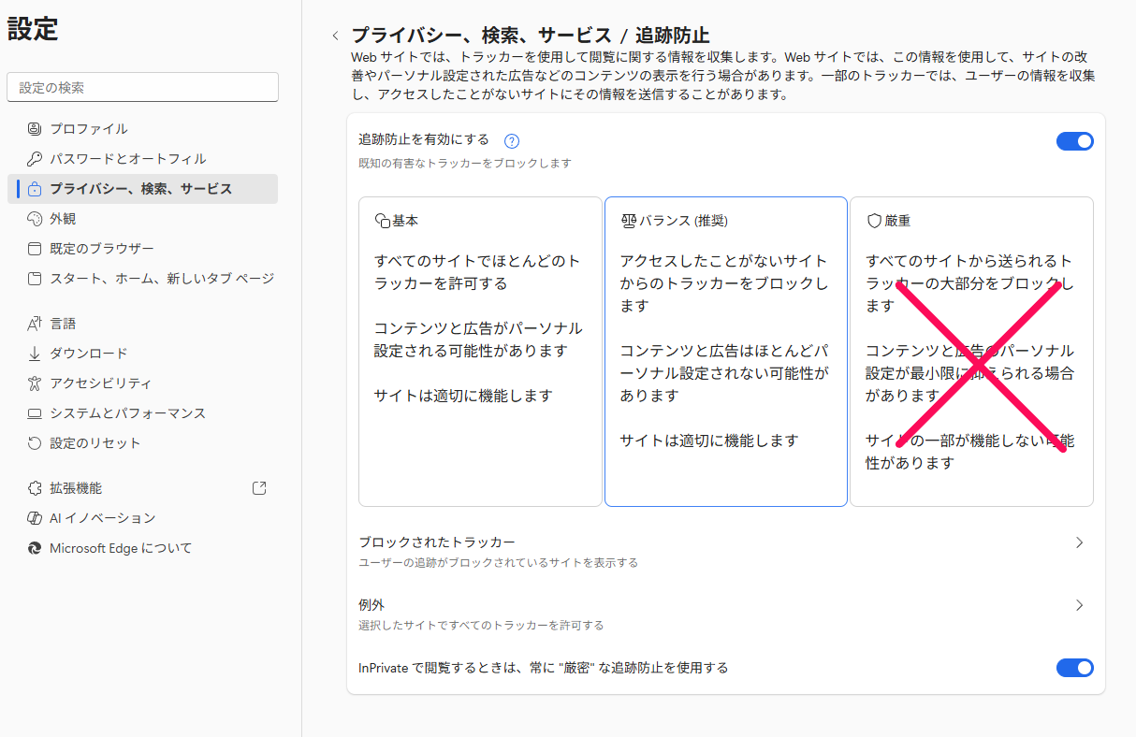Click the help question mark beside 追跡防止を有効にする
Screen dimensions: 1136x737
(x=511, y=142)
